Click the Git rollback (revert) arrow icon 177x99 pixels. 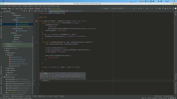[x=157, y=9]
